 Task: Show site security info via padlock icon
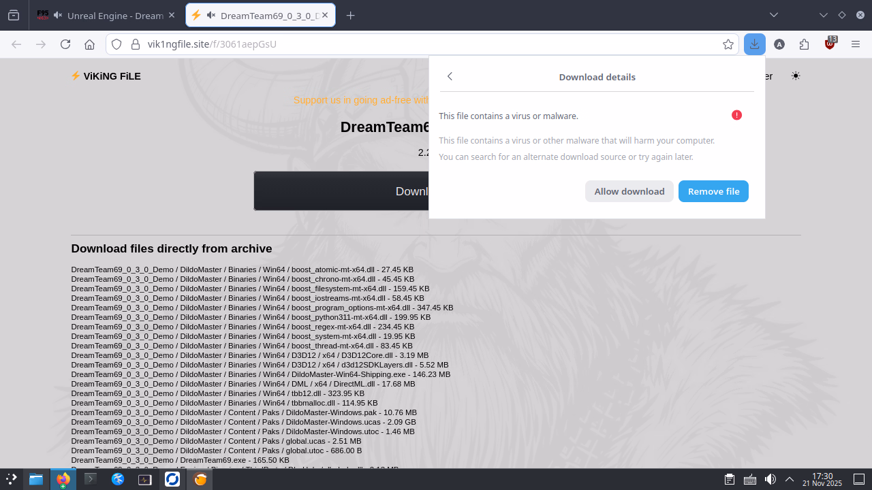(x=135, y=44)
